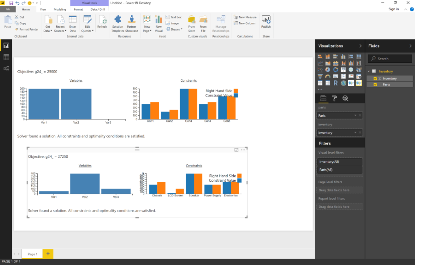This screenshot has width=442, height=265.
Task: Select the R script visual icon
Action: 335,83
